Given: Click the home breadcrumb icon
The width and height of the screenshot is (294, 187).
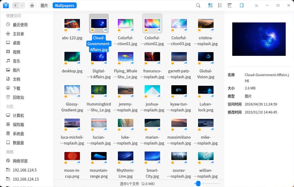Looking at the screenshot, I should click(x=32, y=5).
